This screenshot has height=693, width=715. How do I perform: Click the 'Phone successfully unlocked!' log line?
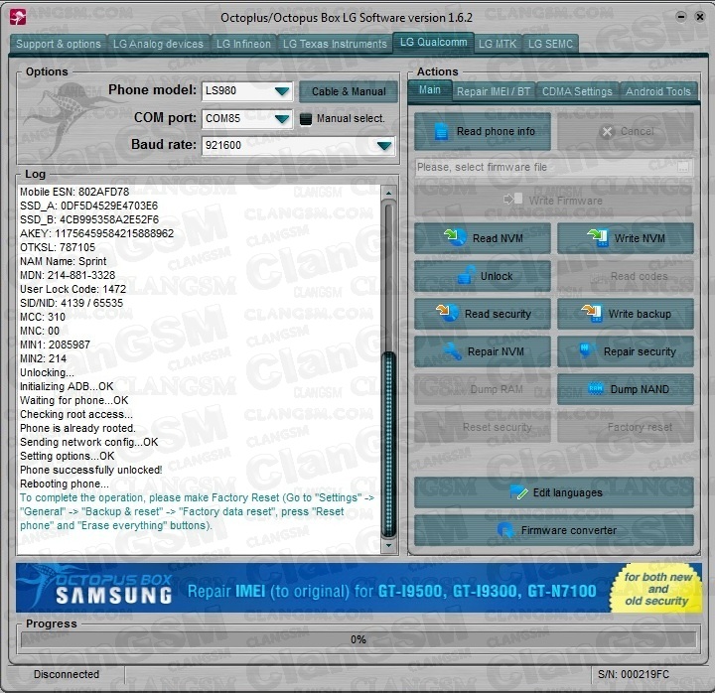coord(90,470)
